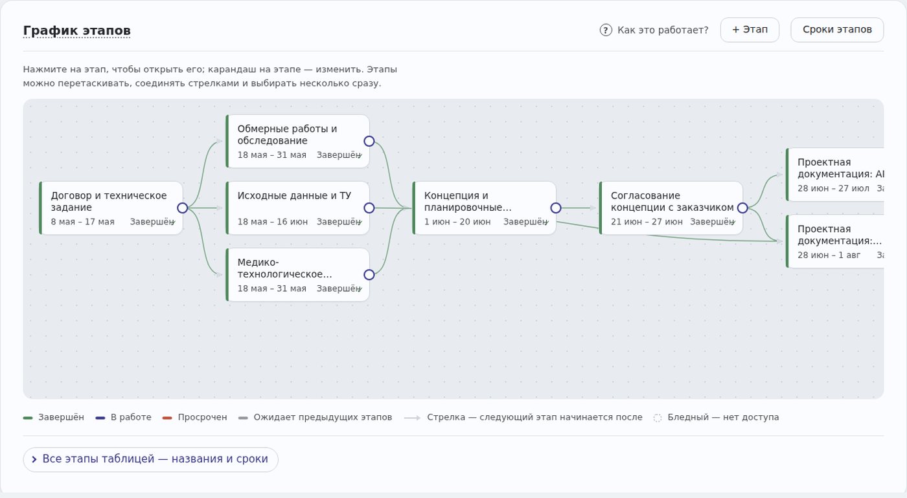Open status dropdown of 'Согласование концепции с заказчиком'
Image resolution: width=907 pixels, height=498 pixels.
coord(713,222)
